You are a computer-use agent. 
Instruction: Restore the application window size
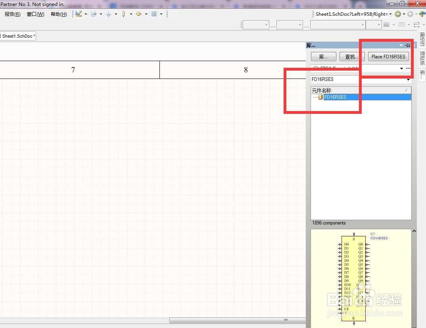pyautogui.click(x=402, y=3)
